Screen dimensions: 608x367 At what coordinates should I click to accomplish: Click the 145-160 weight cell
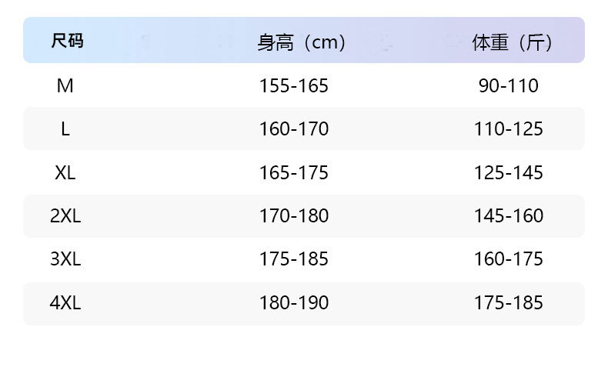click(x=508, y=216)
